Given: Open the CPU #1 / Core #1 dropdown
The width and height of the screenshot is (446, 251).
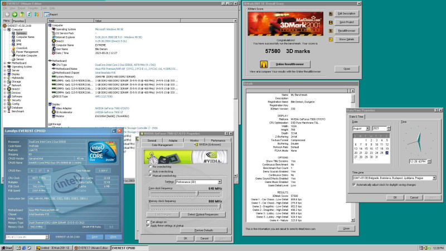Looking at the screenshot, I should [47, 236].
